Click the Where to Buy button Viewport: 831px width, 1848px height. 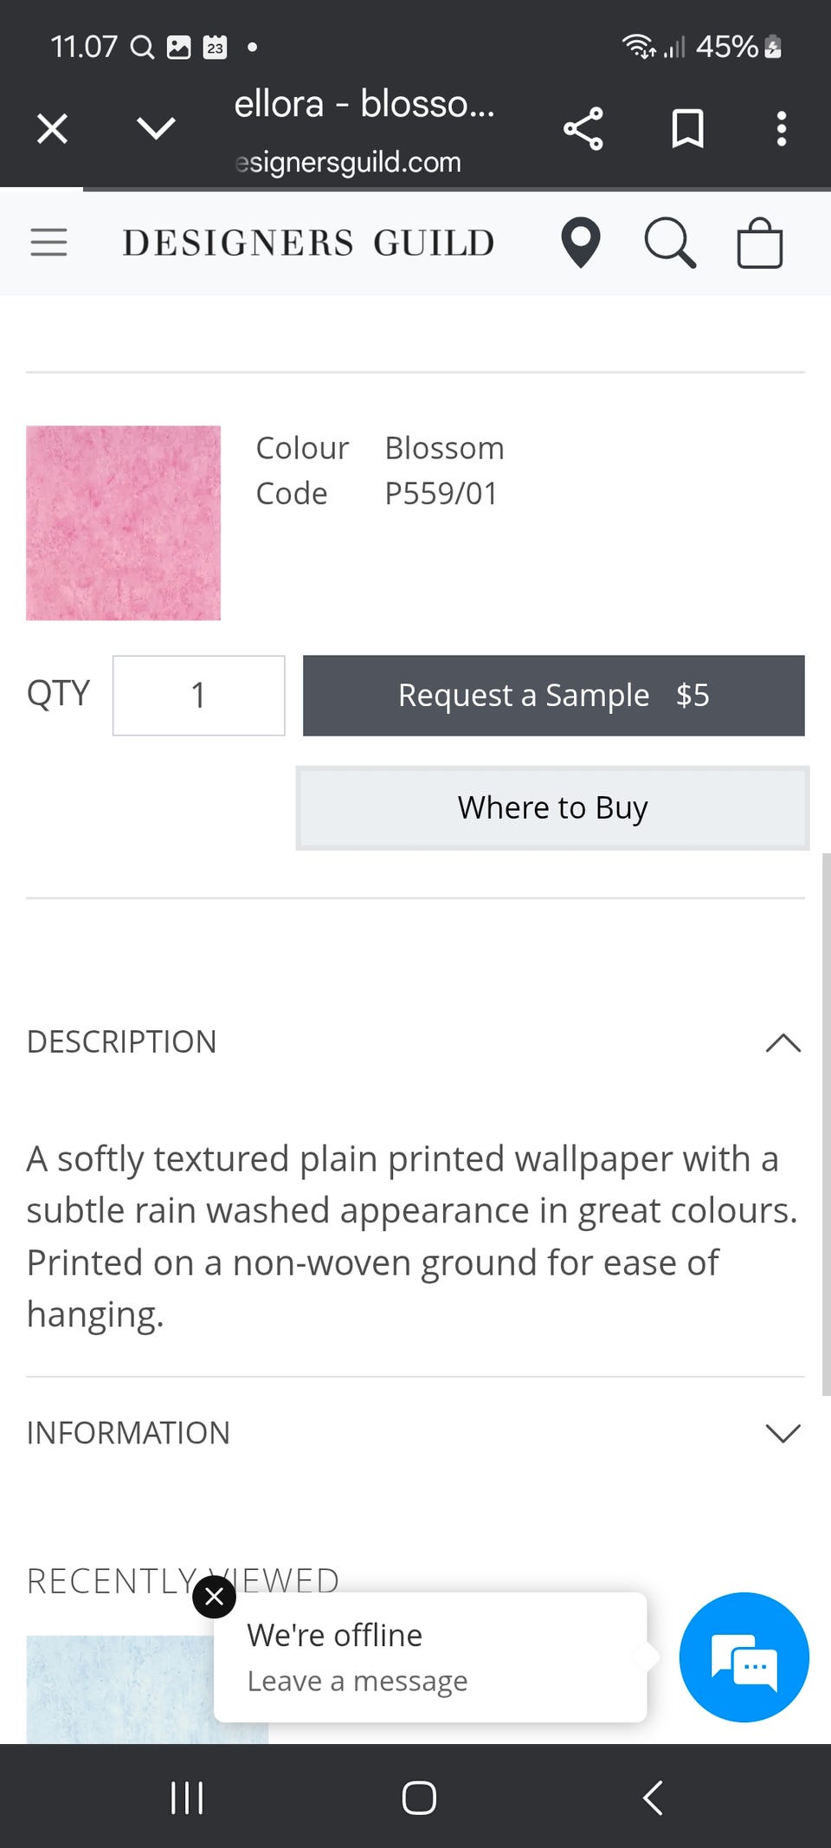(552, 808)
